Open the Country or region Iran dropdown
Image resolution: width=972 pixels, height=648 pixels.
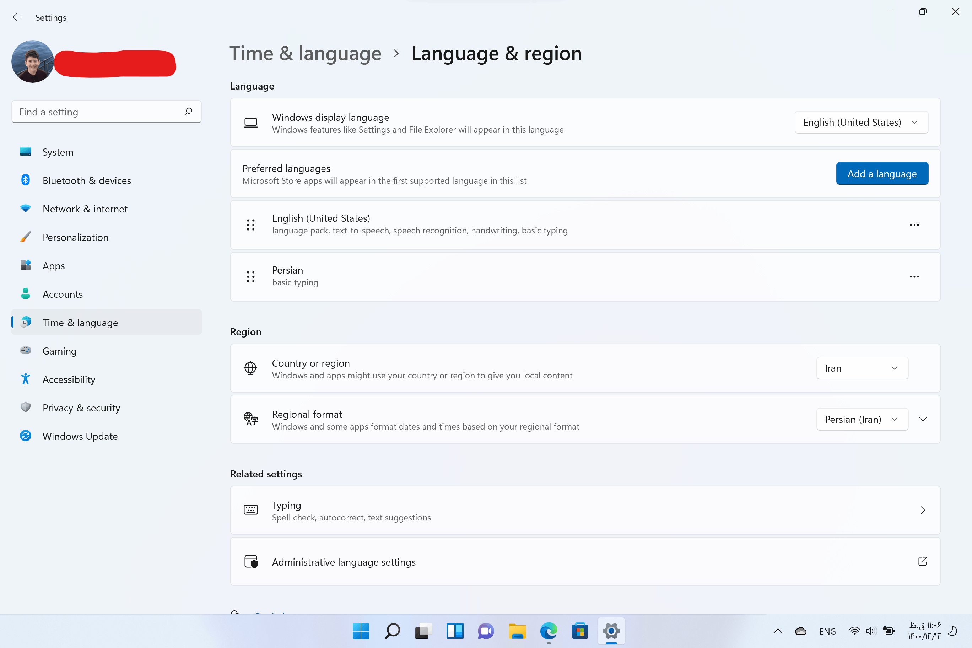pyautogui.click(x=862, y=368)
